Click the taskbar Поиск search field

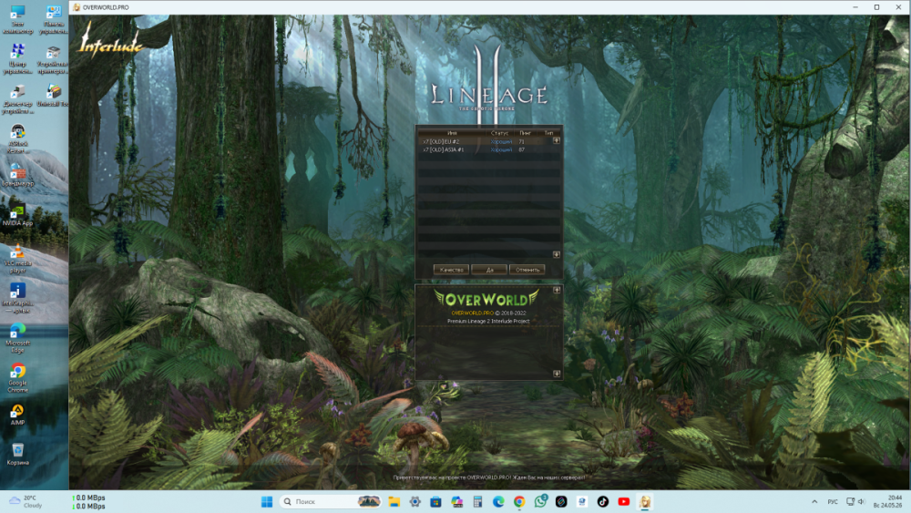click(x=332, y=501)
